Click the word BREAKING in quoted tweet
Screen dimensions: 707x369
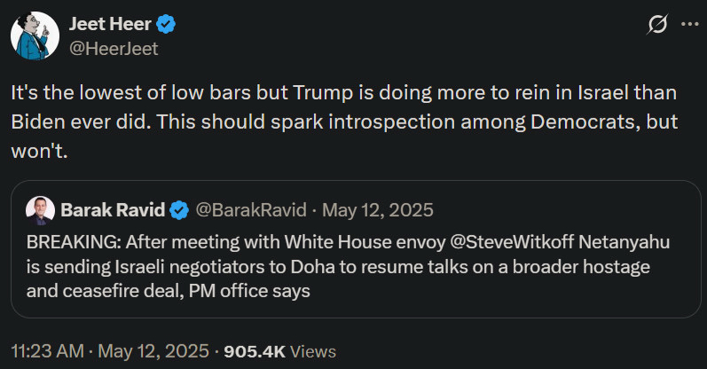coord(67,241)
